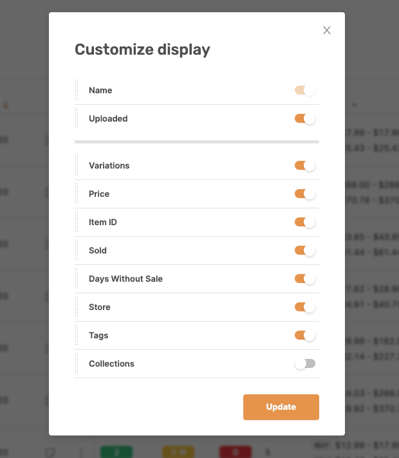The image size is (399, 458).
Task: Switch off the Item ID toggle
Action: (x=305, y=223)
